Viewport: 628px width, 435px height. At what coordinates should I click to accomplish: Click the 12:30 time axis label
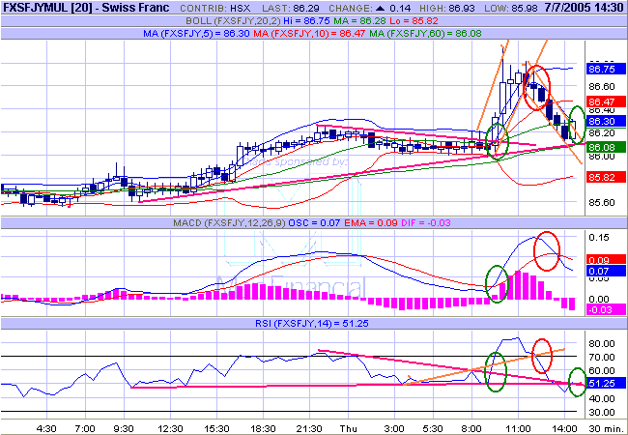pyautogui.click(x=170, y=428)
